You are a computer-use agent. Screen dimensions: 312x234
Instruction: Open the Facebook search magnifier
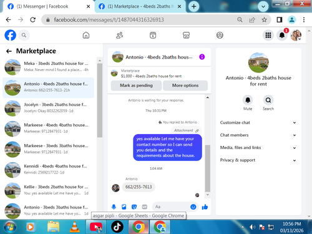point(24,36)
